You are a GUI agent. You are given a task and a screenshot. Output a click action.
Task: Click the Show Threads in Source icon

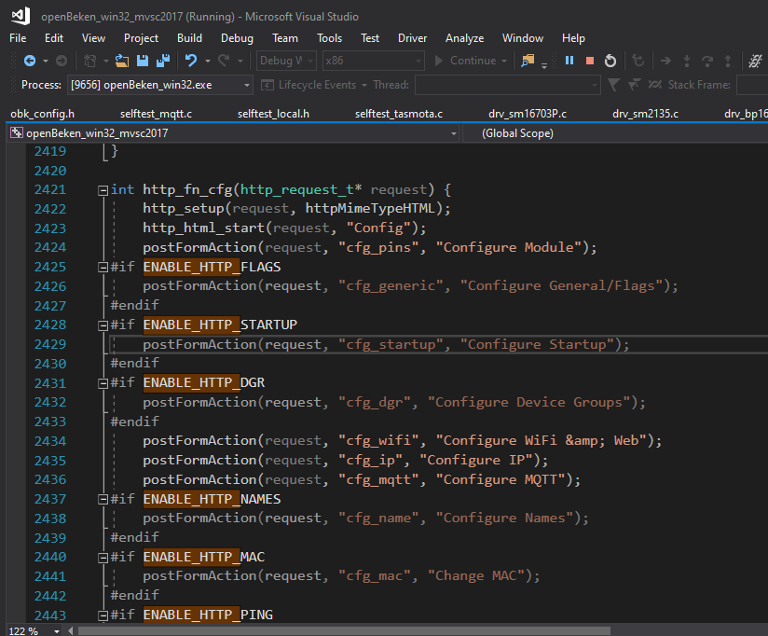click(634, 85)
